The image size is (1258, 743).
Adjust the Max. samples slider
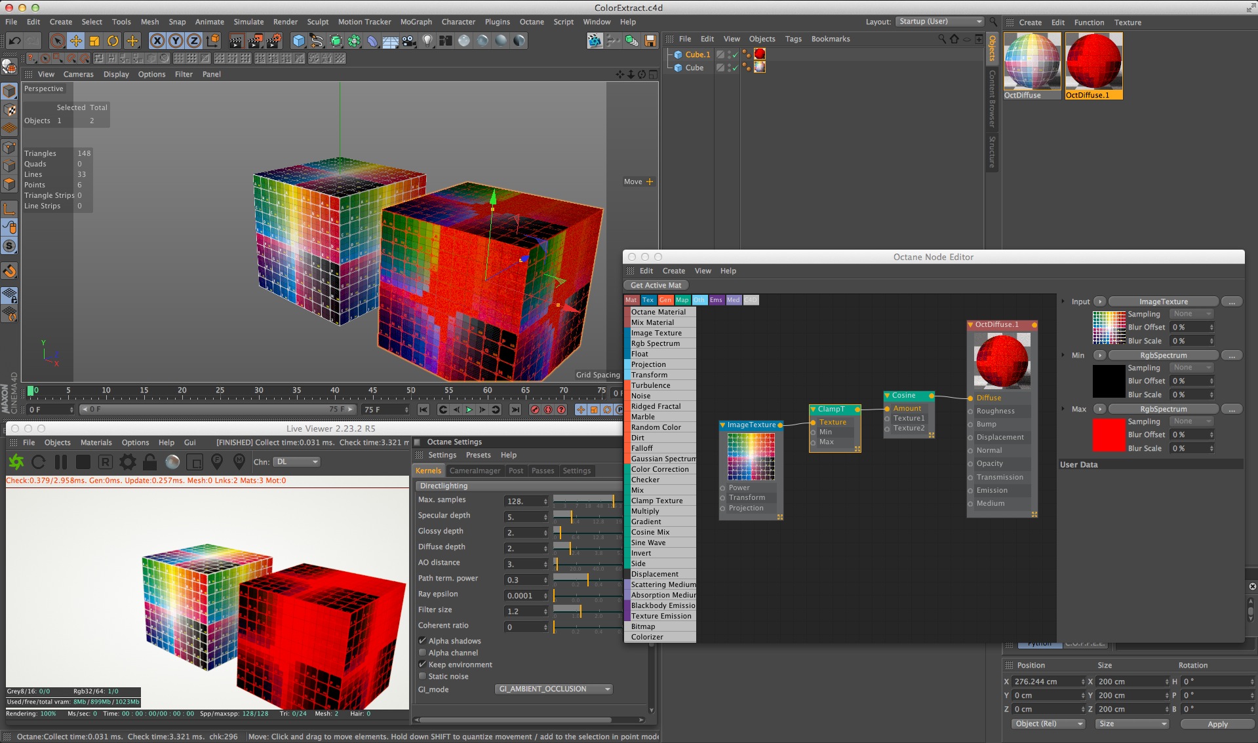point(587,501)
